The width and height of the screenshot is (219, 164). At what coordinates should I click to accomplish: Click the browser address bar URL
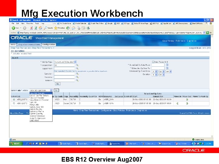click(111, 32)
